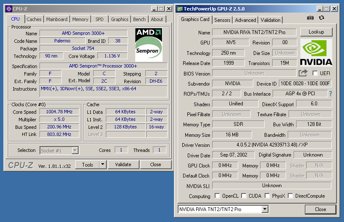Switch to the Mainboard tab
Viewport: 344px width, 222px height.
57,19
